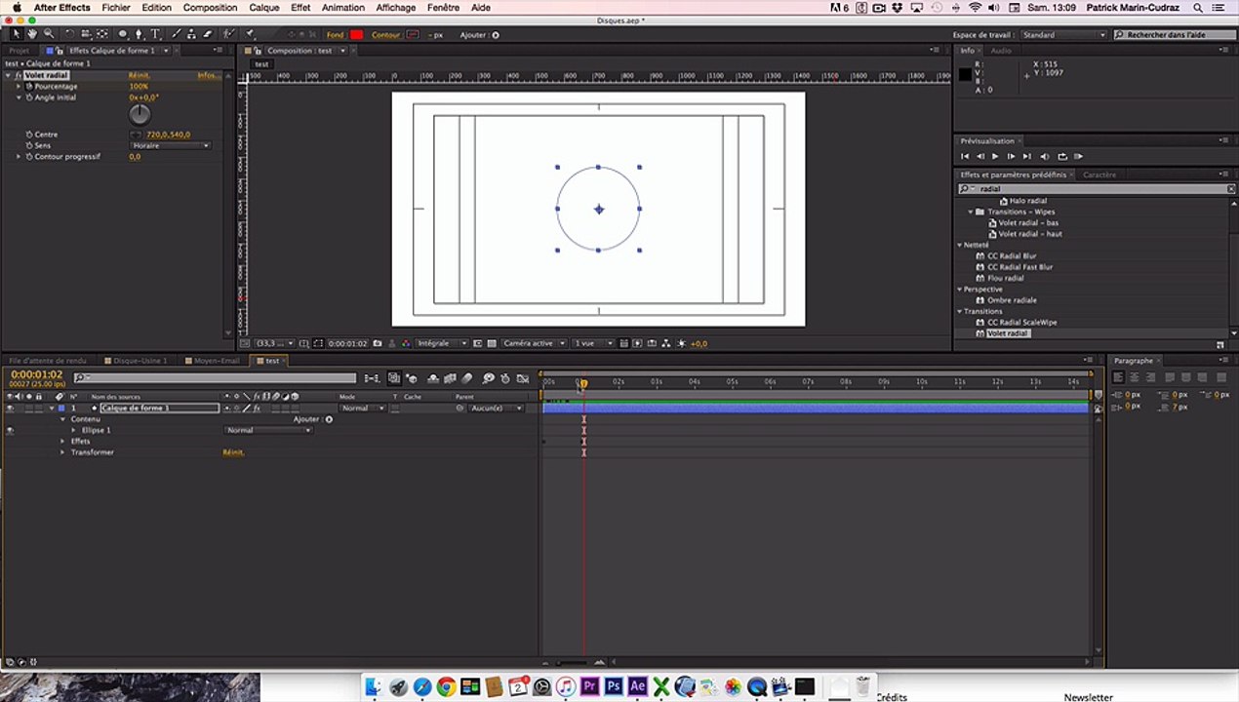Screen dimensions: 1239x702
Task: Click Réinit. next to Volet radial
Action: point(140,75)
